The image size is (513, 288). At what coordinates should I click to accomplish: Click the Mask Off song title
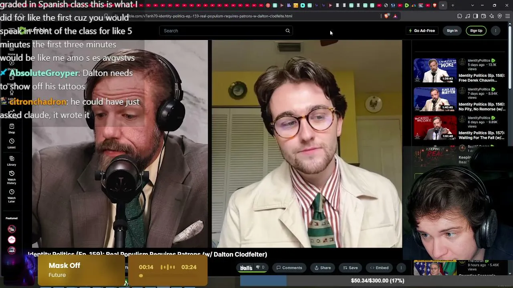[65, 266]
